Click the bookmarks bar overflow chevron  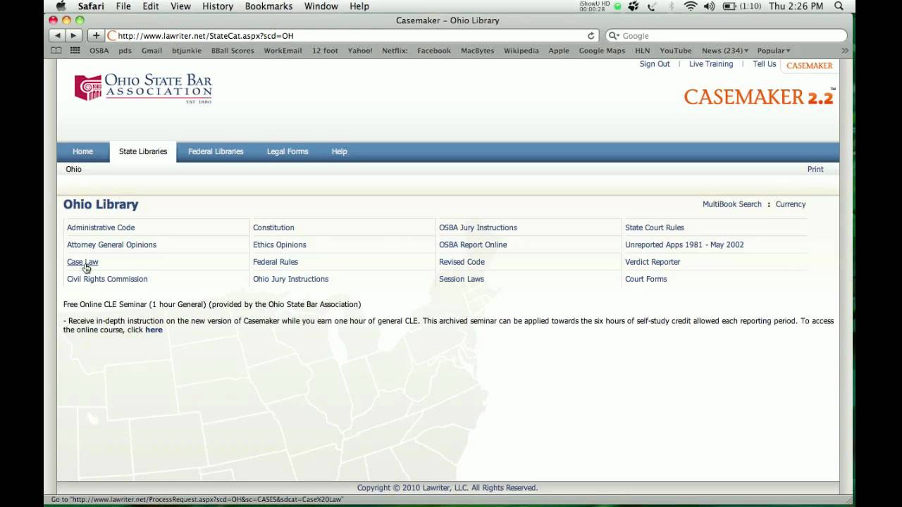845,51
